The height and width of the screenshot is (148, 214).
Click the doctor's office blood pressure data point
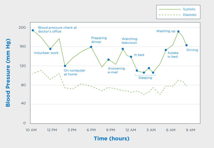click(x=33, y=30)
